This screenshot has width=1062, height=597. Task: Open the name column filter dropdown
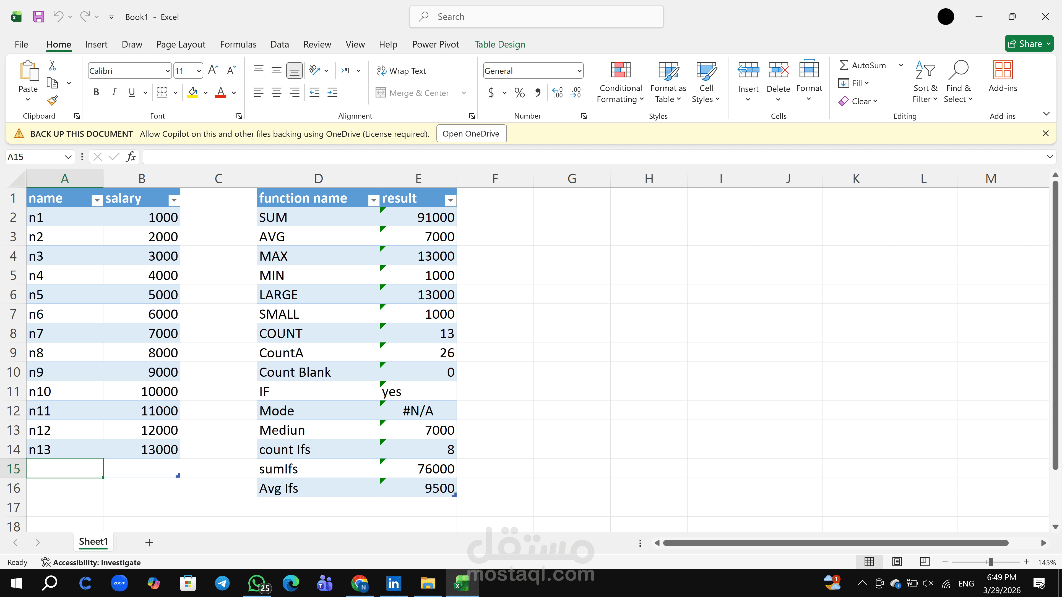(97, 200)
